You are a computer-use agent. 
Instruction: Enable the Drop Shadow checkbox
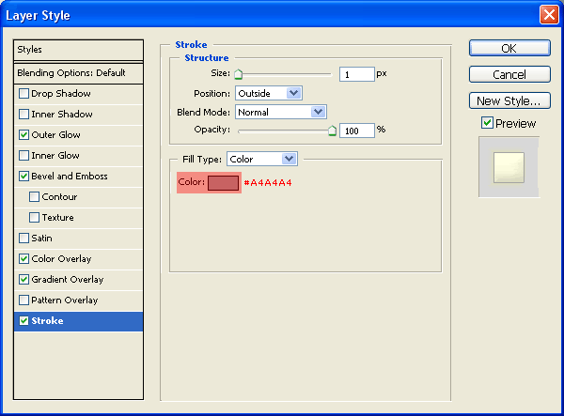point(23,94)
